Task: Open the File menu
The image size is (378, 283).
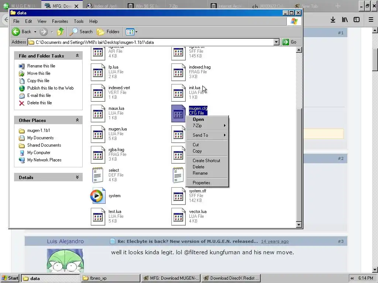Action: [16, 21]
